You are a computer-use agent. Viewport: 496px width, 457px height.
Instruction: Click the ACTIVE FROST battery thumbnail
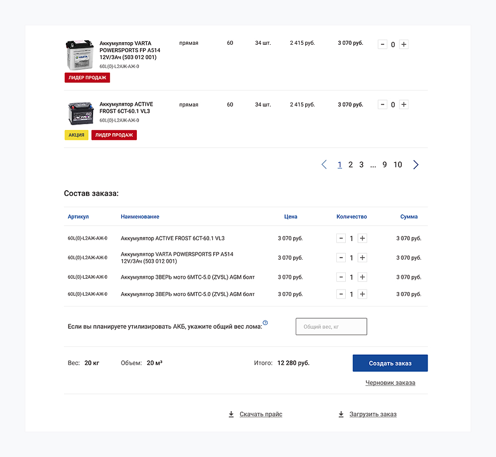pos(80,113)
